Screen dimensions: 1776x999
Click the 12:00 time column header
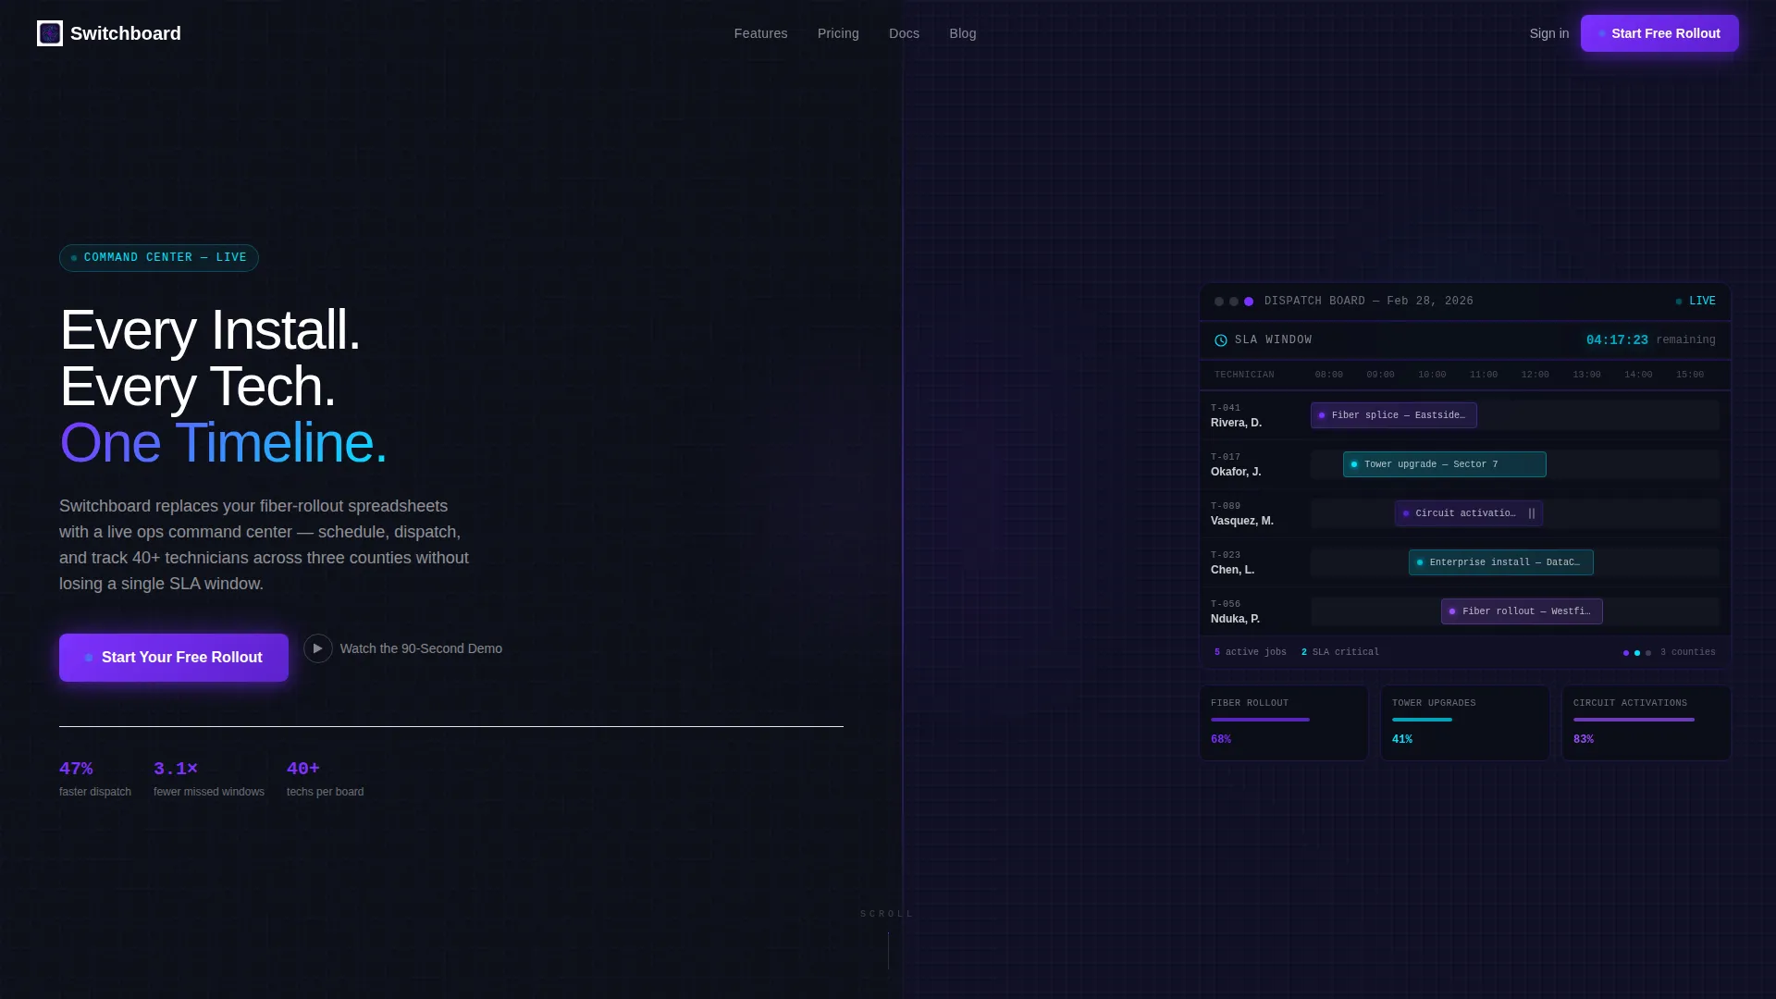[x=1535, y=375]
